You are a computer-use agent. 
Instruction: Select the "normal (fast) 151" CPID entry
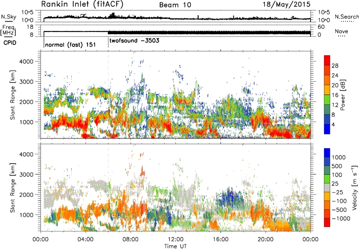[70, 44]
